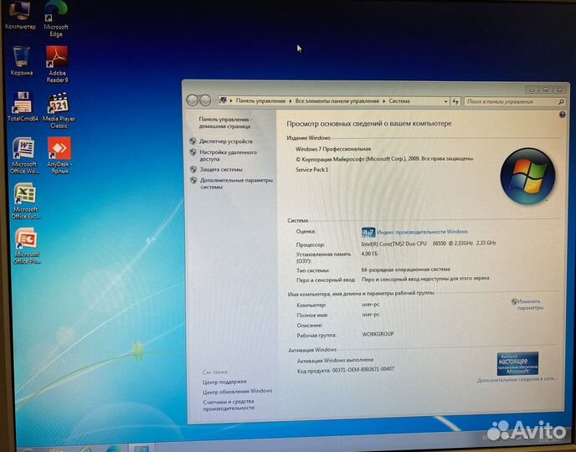Select the Microsoft Office Word shortcut
The width and height of the screenshot is (576, 452).
point(24,156)
